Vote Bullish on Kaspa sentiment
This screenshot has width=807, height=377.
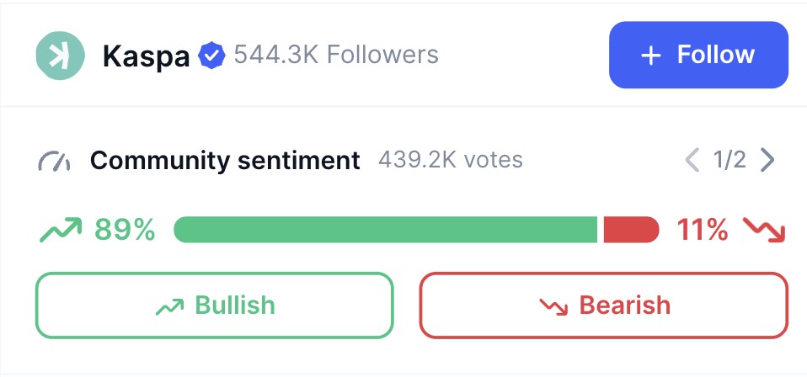point(214,305)
